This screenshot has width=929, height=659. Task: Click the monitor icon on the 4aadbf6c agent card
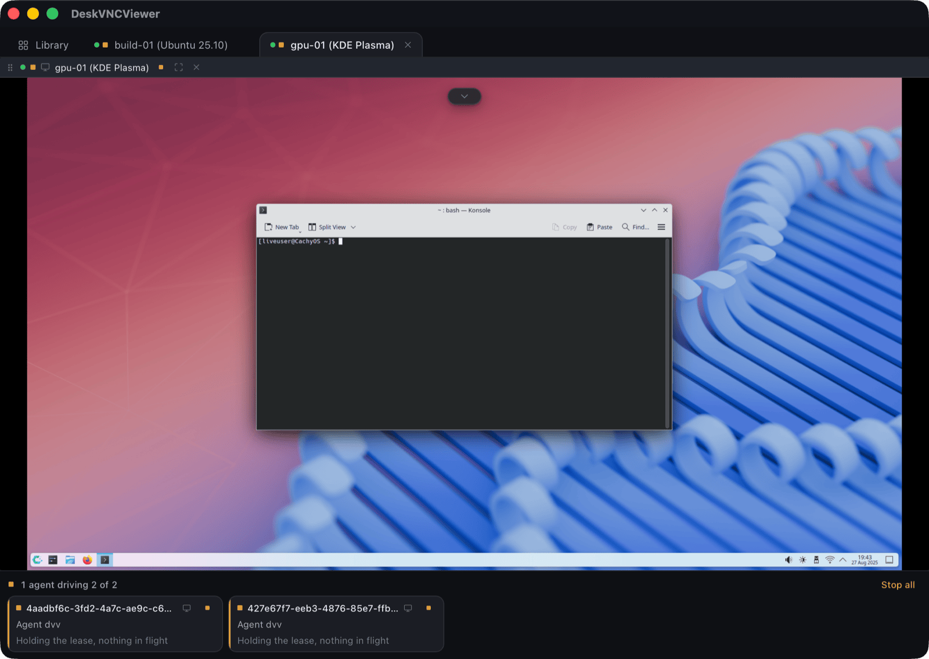coord(187,608)
